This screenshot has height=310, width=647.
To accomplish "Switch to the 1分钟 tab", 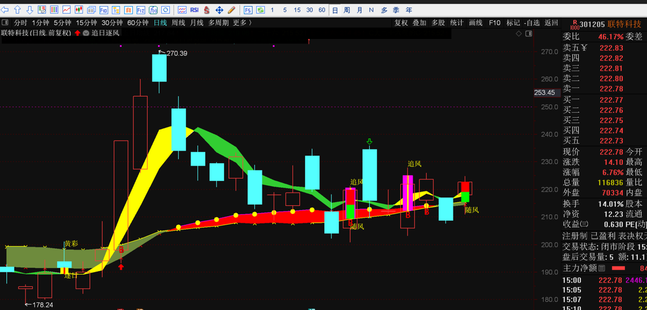I will pyautogui.click(x=40, y=23).
